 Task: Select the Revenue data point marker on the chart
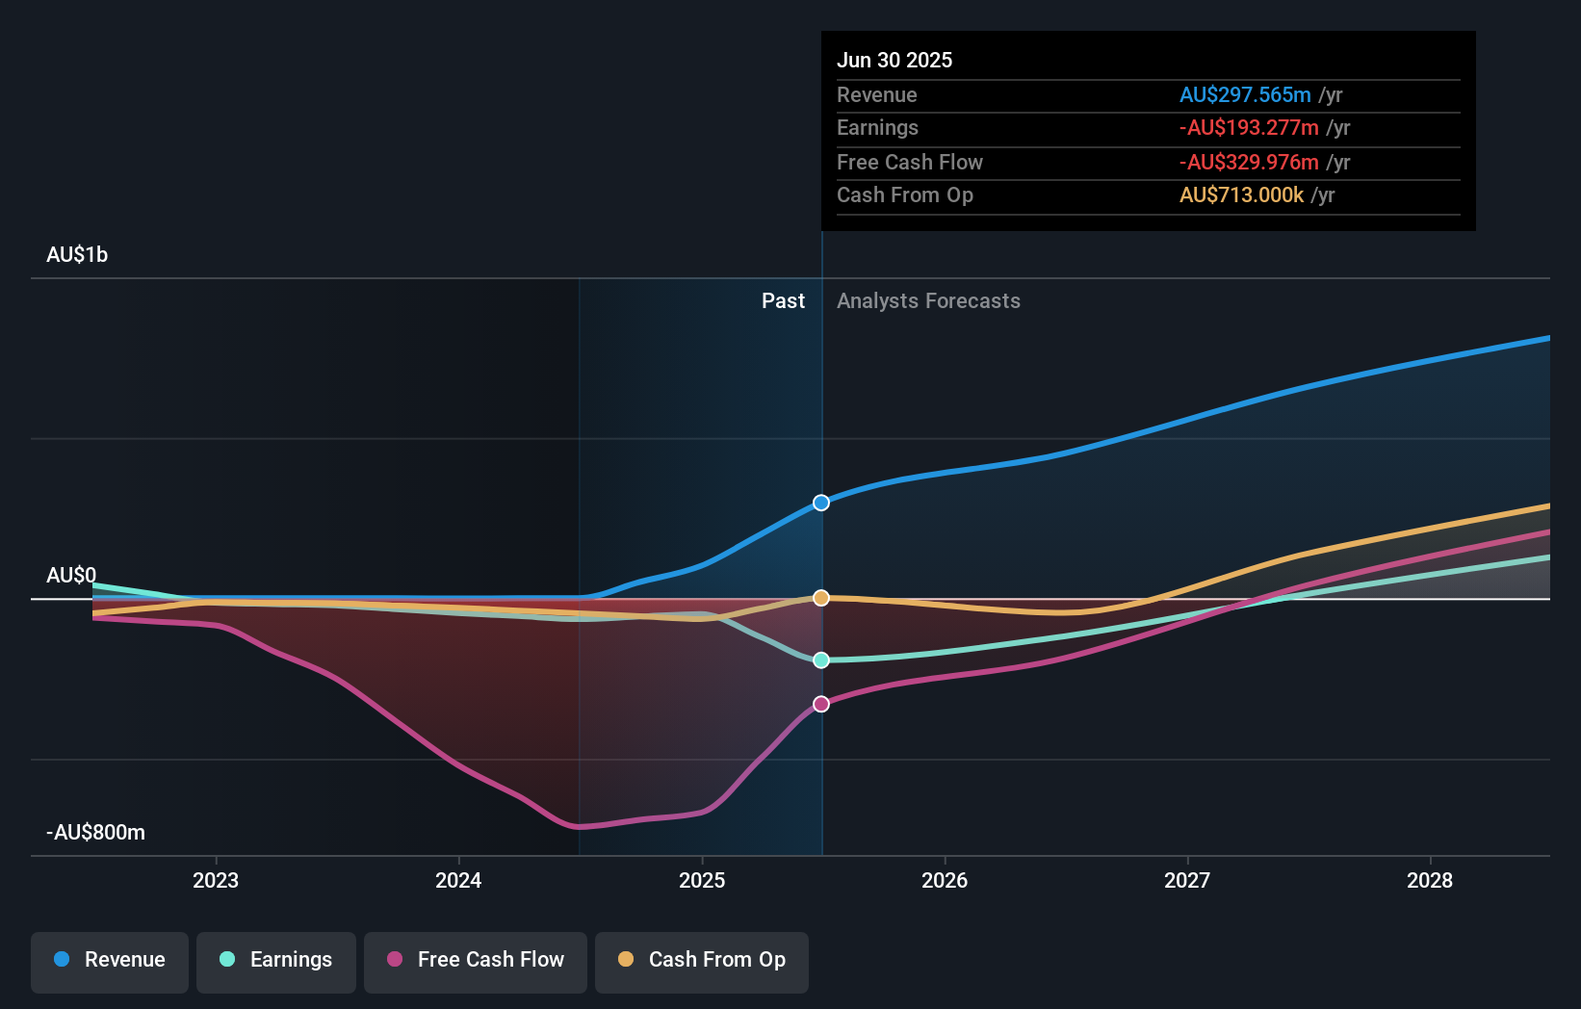(x=820, y=502)
